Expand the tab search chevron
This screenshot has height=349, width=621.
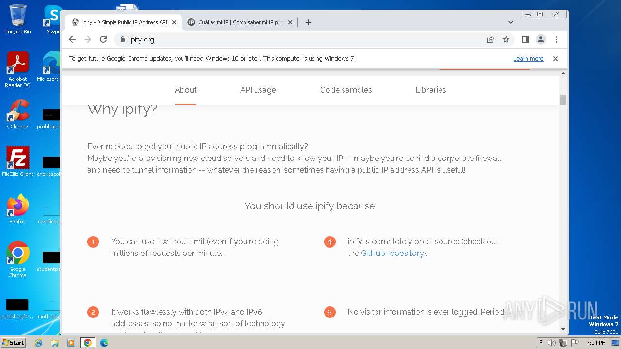(x=510, y=22)
